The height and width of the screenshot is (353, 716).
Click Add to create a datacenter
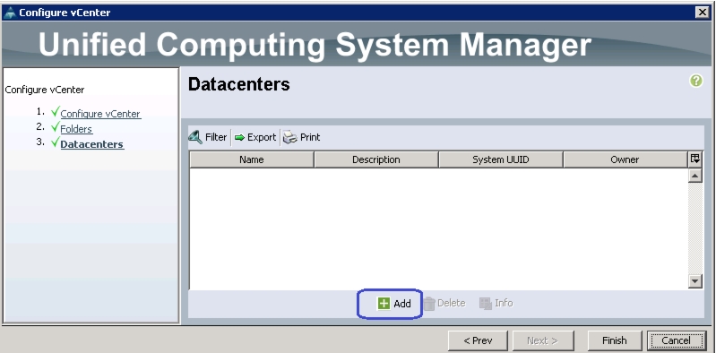tap(394, 303)
